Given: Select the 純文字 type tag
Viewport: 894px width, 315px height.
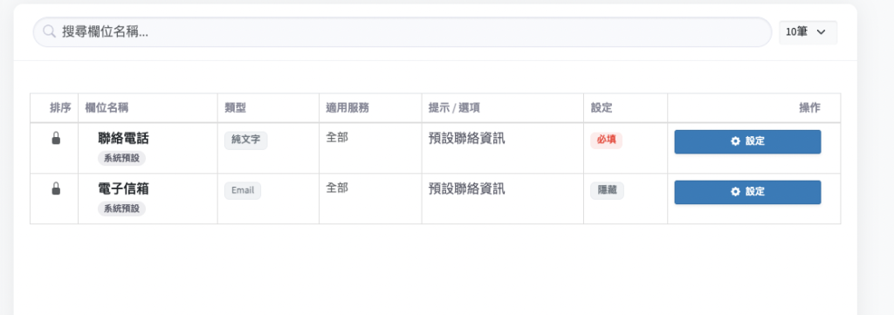Looking at the screenshot, I should coord(245,140).
